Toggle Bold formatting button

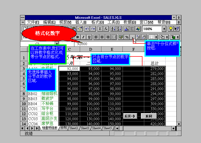[x=78, y=37]
